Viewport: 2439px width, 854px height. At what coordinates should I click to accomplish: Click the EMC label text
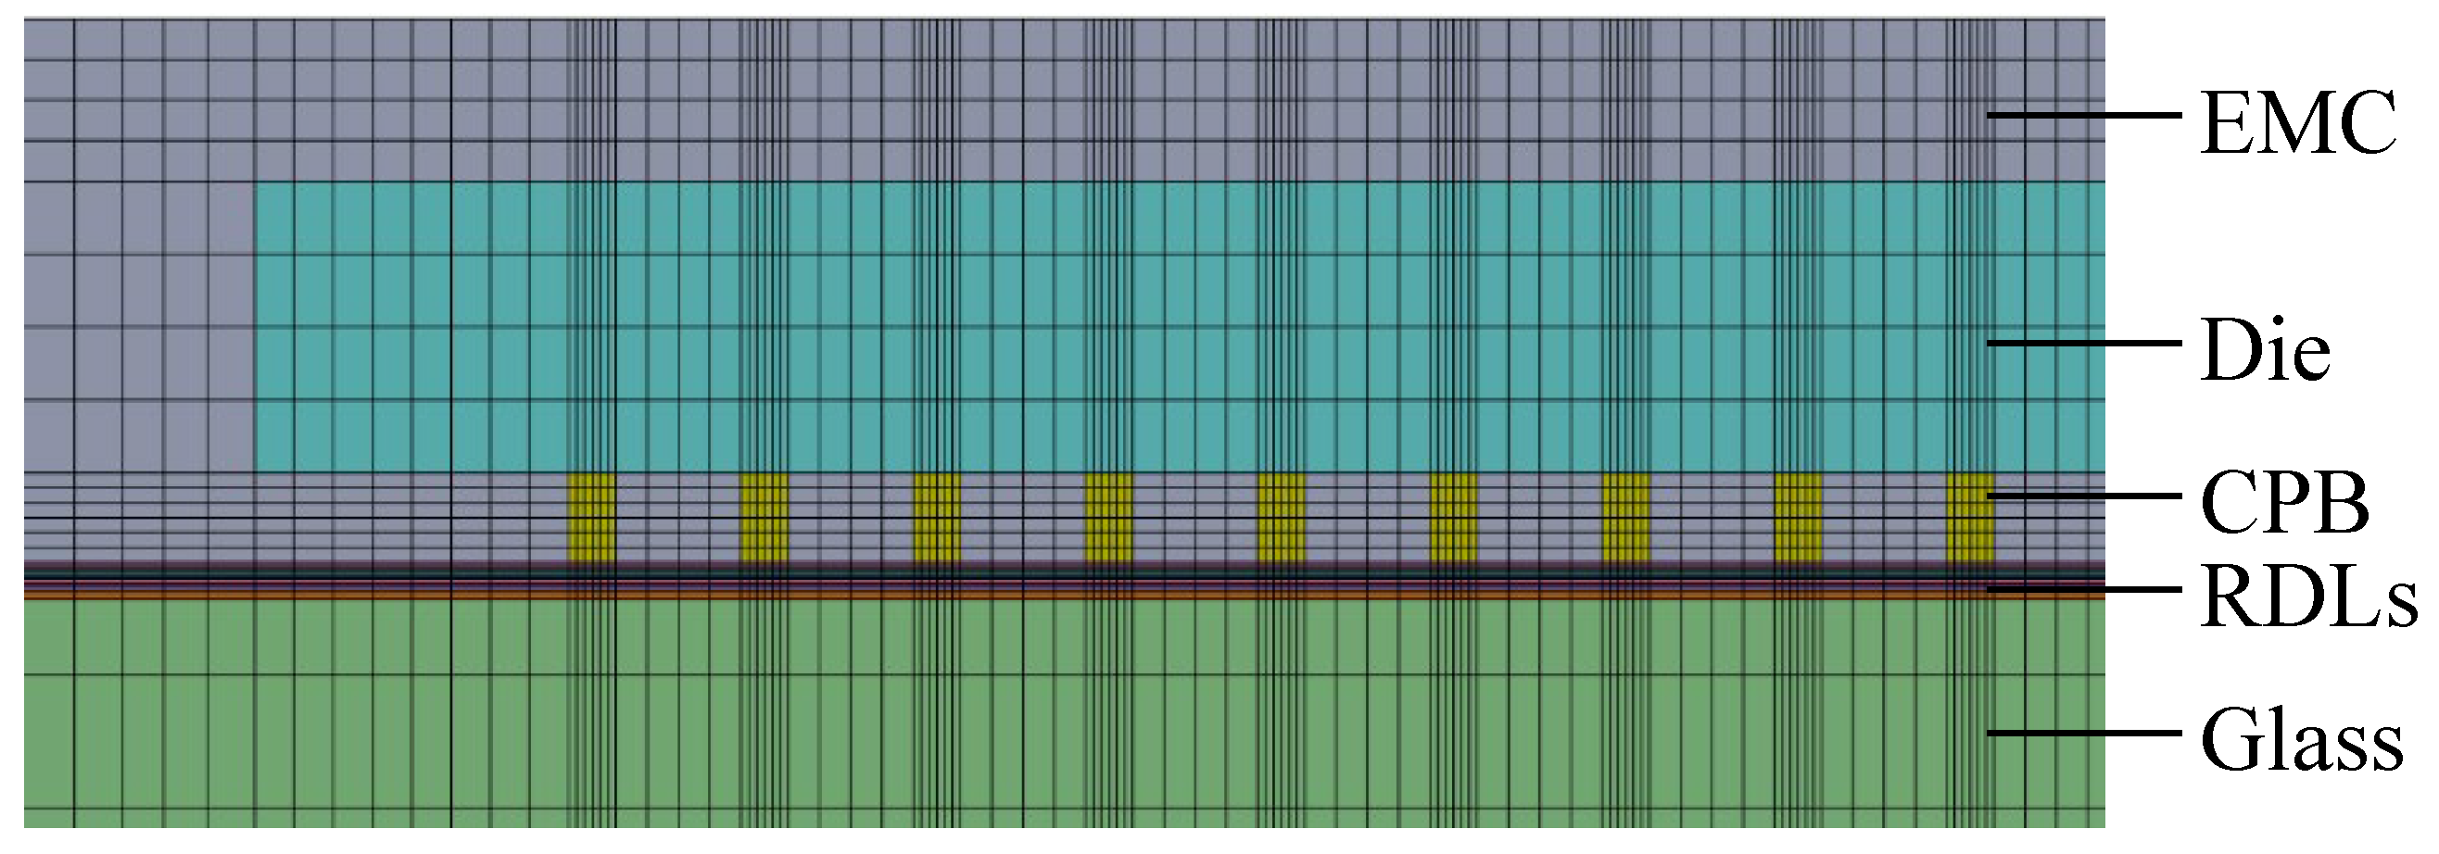click(2298, 123)
